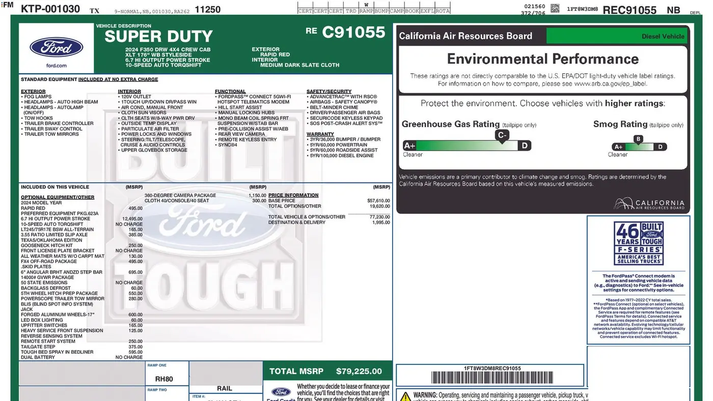Screen dimensions: 713x401
Task: Open the ford.com link under the logo
Action: point(56,66)
